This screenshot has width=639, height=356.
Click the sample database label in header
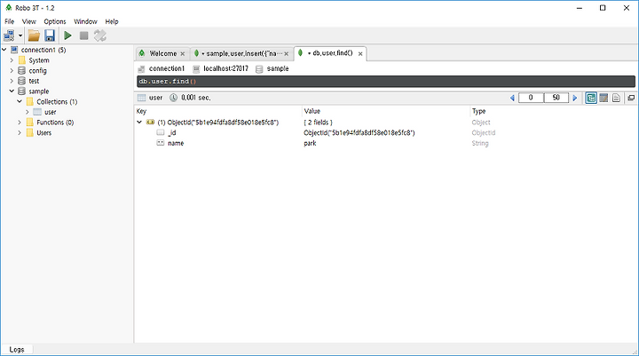[278, 68]
